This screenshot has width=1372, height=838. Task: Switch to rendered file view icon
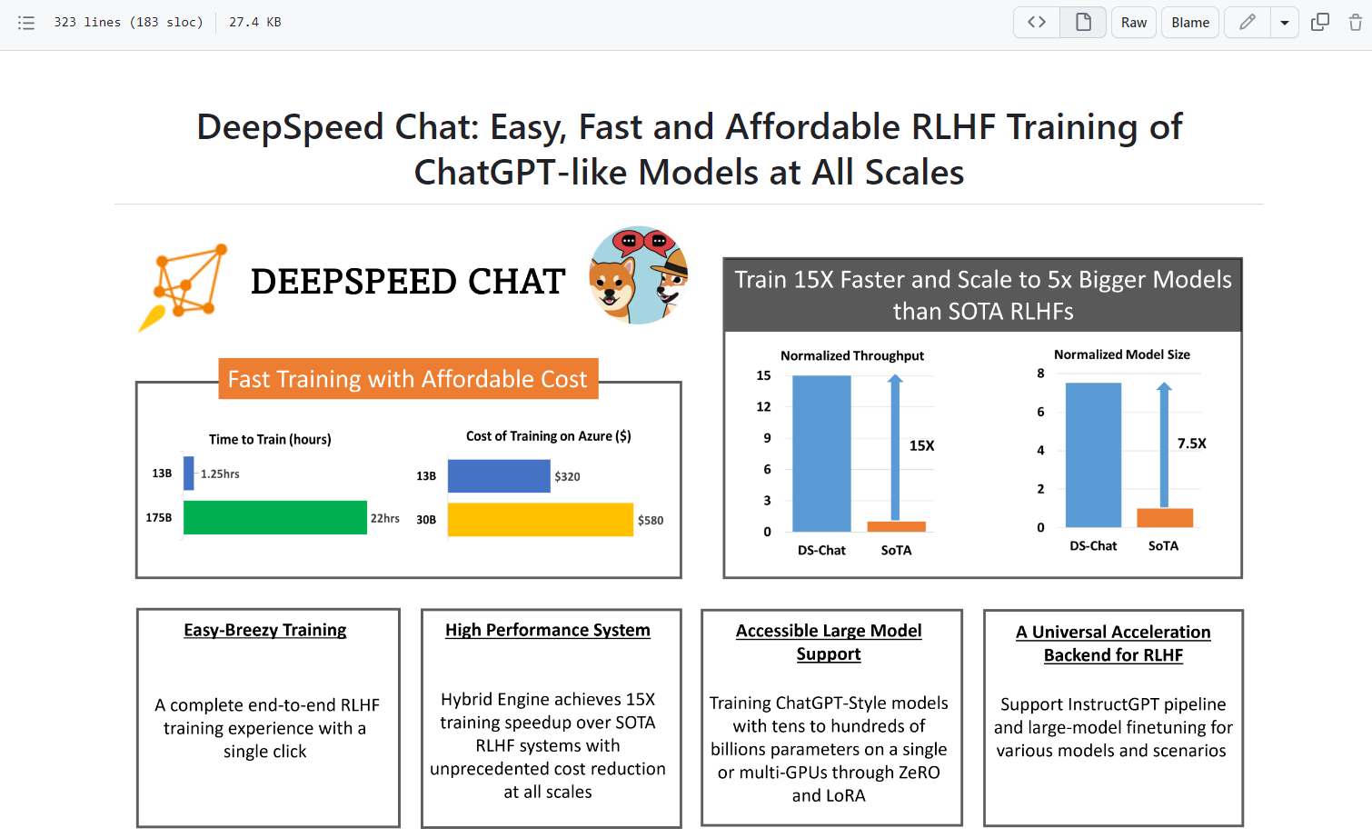coord(1083,22)
